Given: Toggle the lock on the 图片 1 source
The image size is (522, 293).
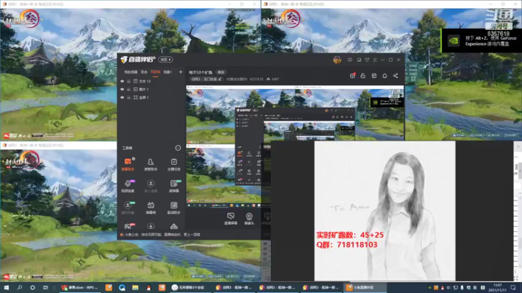Looking at the screenshot, I should coord(129,89).
